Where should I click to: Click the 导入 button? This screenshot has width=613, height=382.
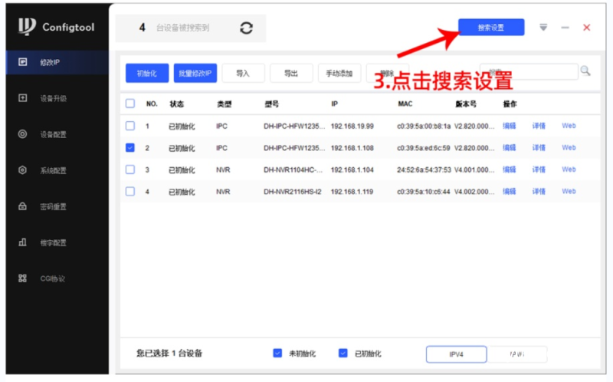coord(243,73)
